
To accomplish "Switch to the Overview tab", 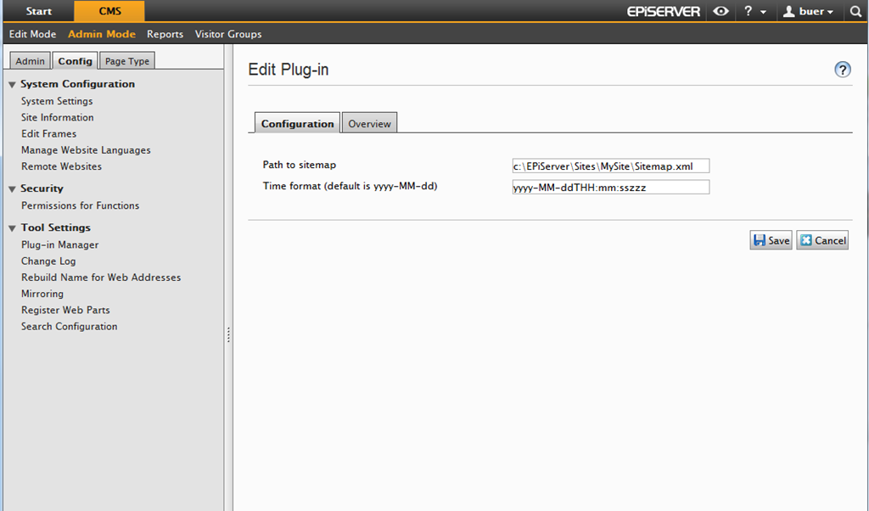I will click(x=369, y=124).
